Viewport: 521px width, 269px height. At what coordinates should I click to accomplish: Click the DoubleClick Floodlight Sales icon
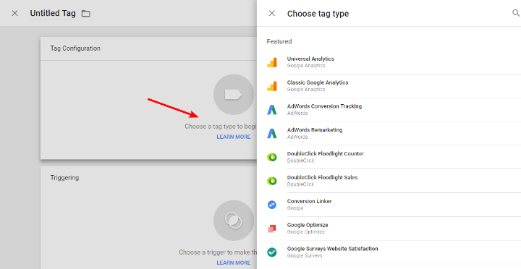[272, 181]
